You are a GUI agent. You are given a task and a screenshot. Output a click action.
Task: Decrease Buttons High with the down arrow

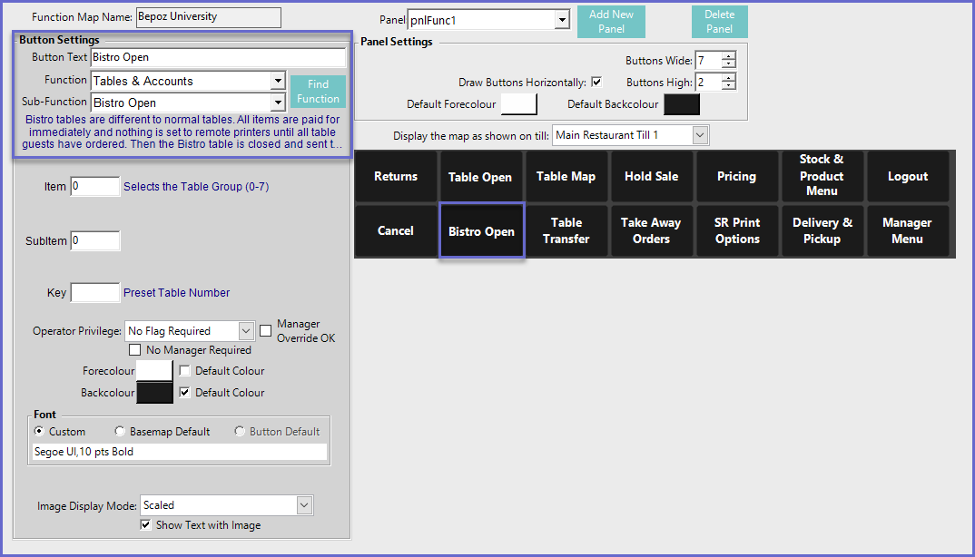click(x=729, y=86)
